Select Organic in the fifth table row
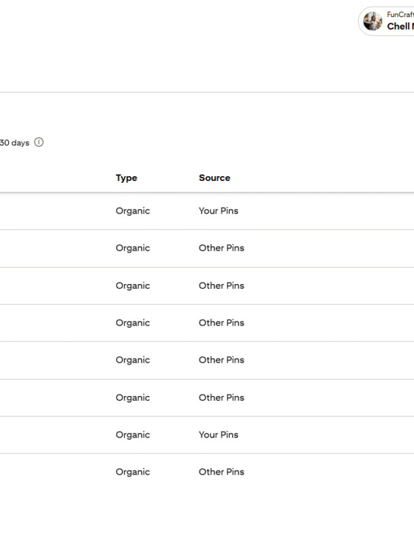Viewport: 414px width, 551px height. 133,360
